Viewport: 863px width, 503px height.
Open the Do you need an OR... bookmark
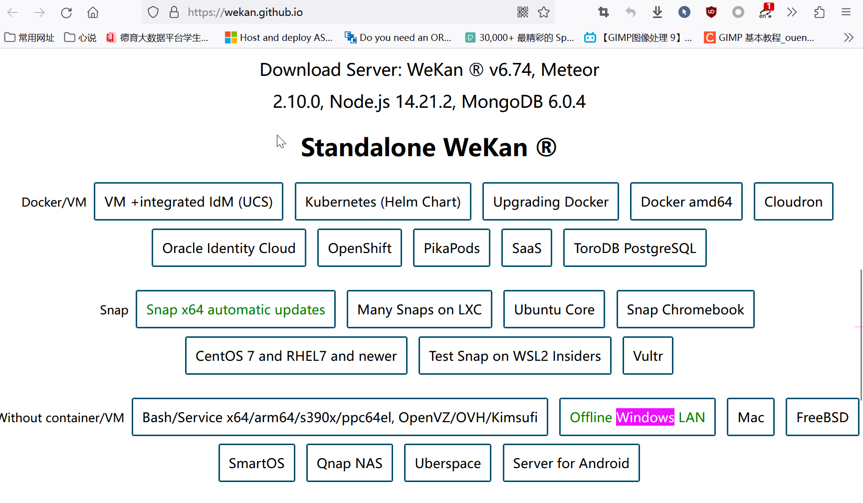pos(398,37)
